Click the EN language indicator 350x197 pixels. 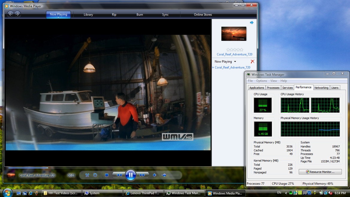pos(279,193)
